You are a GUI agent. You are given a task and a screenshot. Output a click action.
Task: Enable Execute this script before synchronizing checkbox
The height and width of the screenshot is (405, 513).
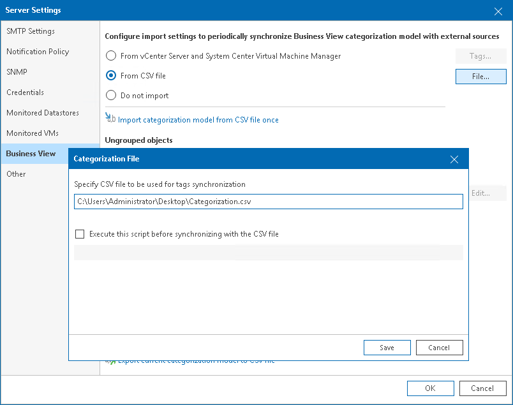80,234
